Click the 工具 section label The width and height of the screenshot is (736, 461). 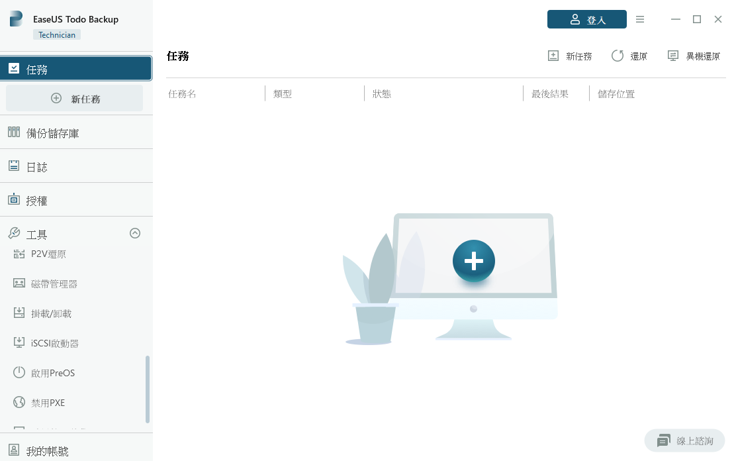(x=36, y=234)
